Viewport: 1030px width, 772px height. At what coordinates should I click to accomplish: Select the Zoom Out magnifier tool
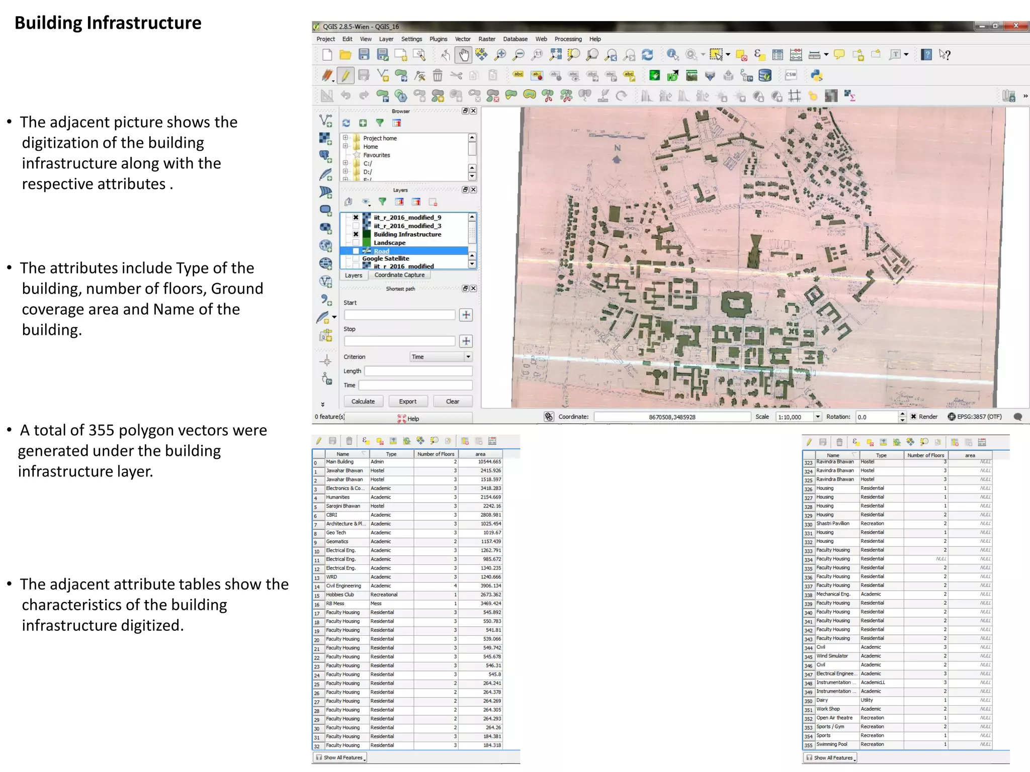click(519, 55)
